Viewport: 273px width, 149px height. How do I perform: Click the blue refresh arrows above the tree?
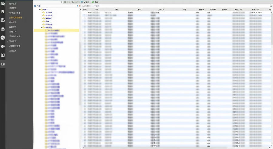[x=35, y=6]
